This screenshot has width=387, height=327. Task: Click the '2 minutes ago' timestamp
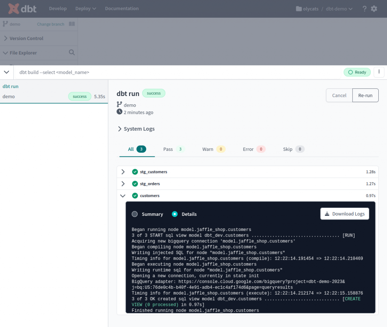(x=138, y=112)
